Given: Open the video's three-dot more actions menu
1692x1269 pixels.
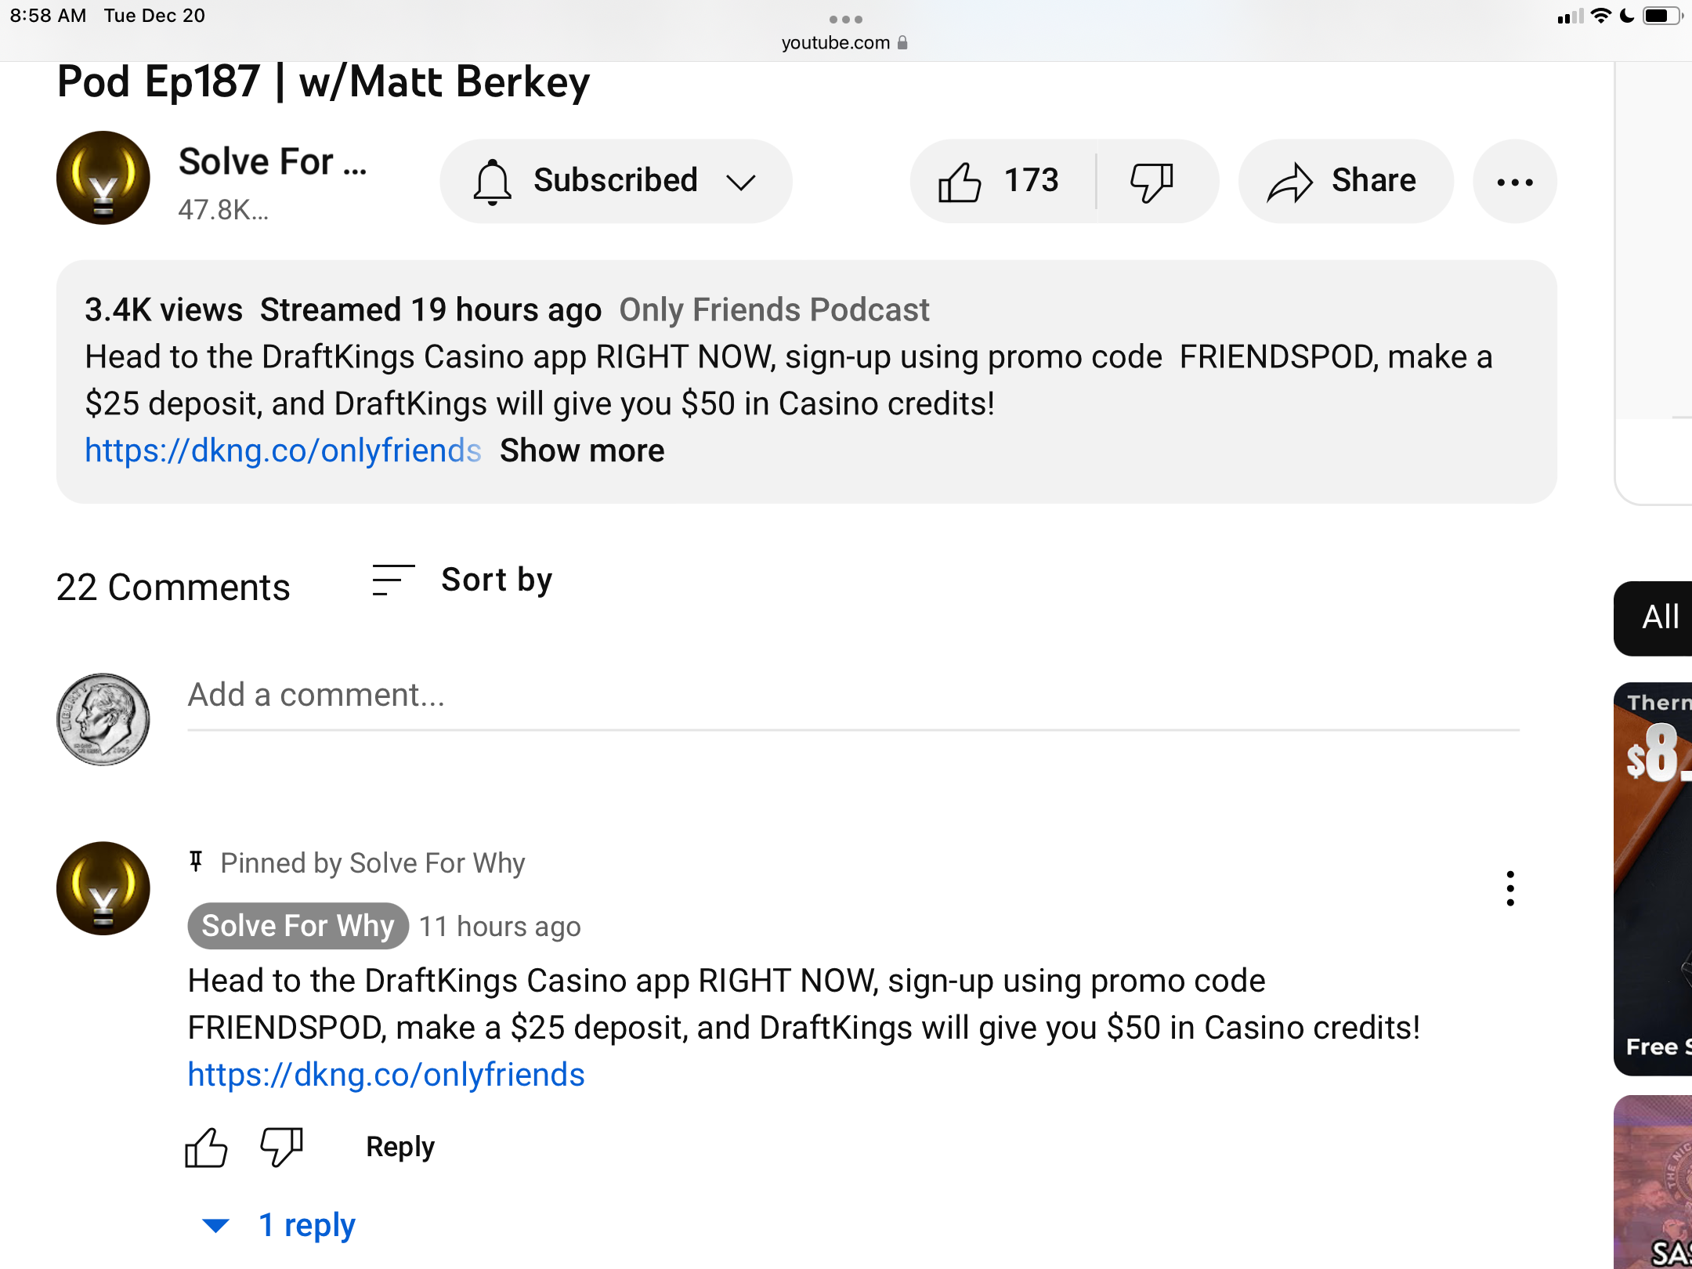Looking at the screenshot, I should (x=1515, y=182).
